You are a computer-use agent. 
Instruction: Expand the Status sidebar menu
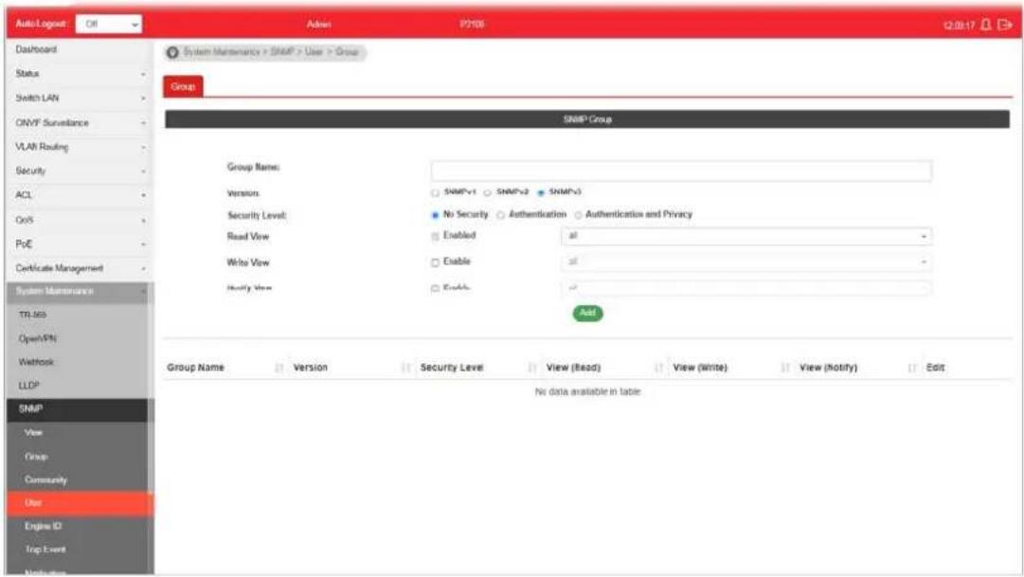point(80,74)
